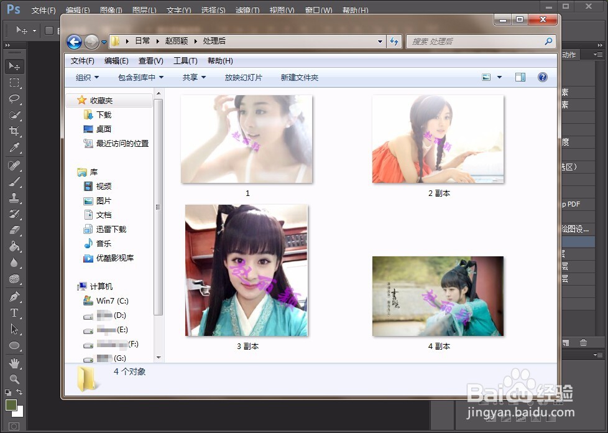Viewport: 608px width, 433px height.
Task: Select the Hand tool
Action: click(14, 363)
